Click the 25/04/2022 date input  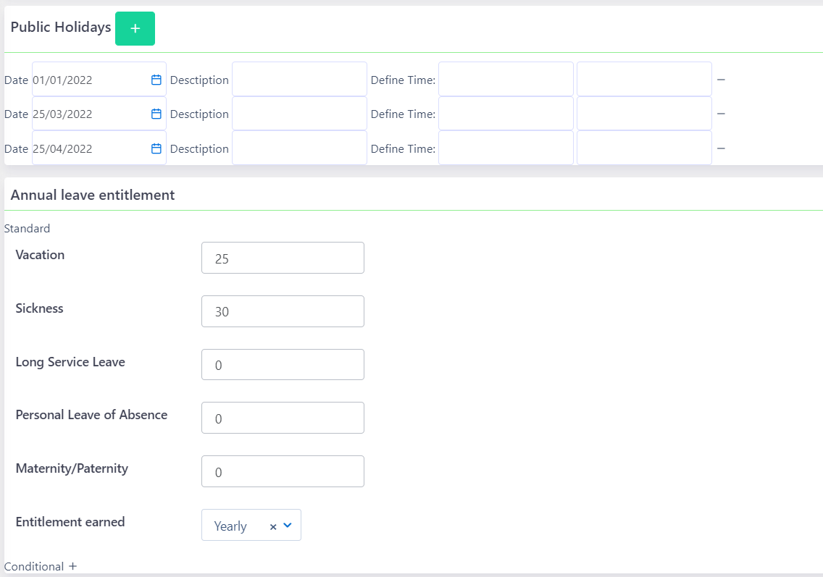[87, 148]
